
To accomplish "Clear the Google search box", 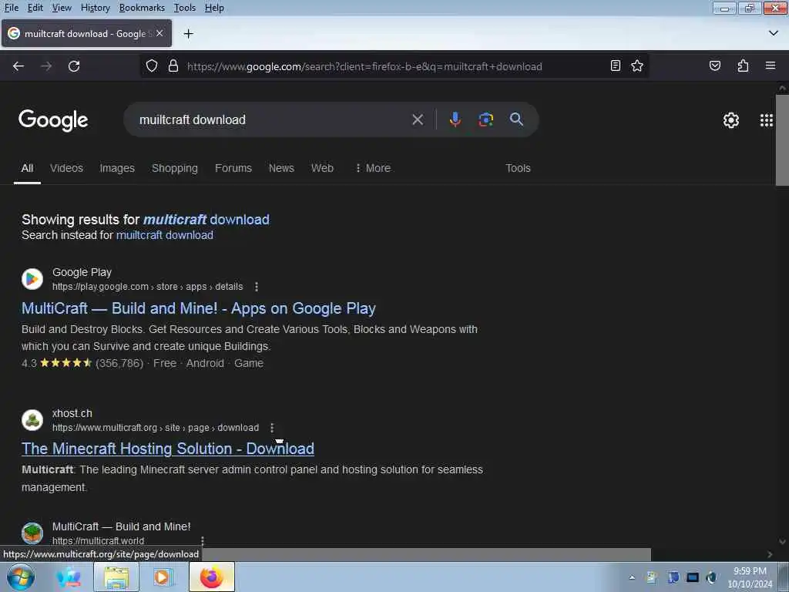I will [x=417, y=119].
